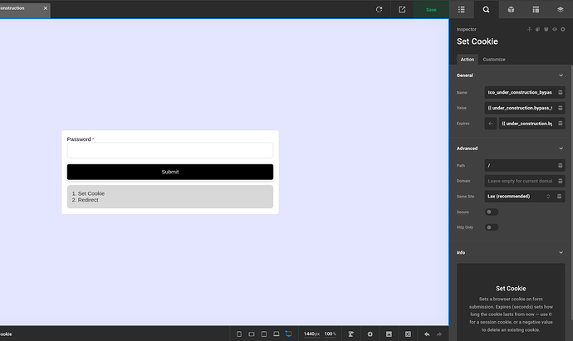The image size is (573, 341).
Task: Open the Layers stack panel icon
Action: (x=561, y=9)
